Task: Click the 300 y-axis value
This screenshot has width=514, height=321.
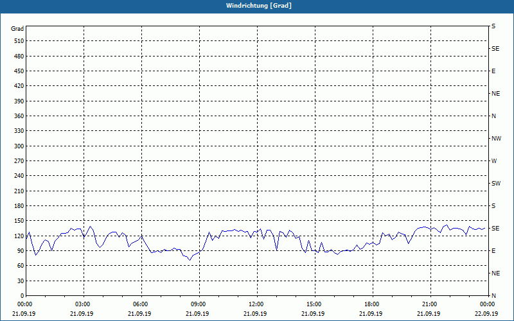Action: (x=19, y=146)
